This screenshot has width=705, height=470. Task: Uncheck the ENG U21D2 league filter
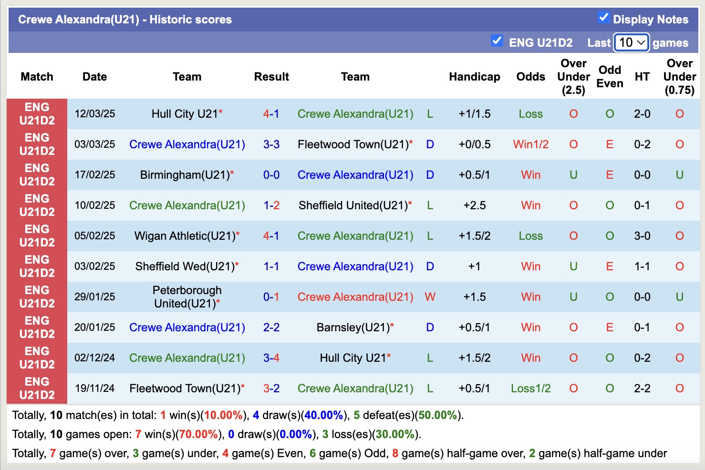coord(497,41)
